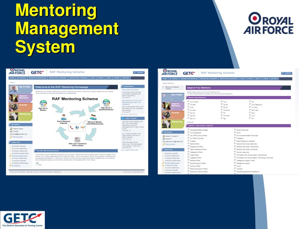Open the homepage Mentoring green tile
Image resolution: width=306 pixels, height=229 pixels.
point(20,117)
